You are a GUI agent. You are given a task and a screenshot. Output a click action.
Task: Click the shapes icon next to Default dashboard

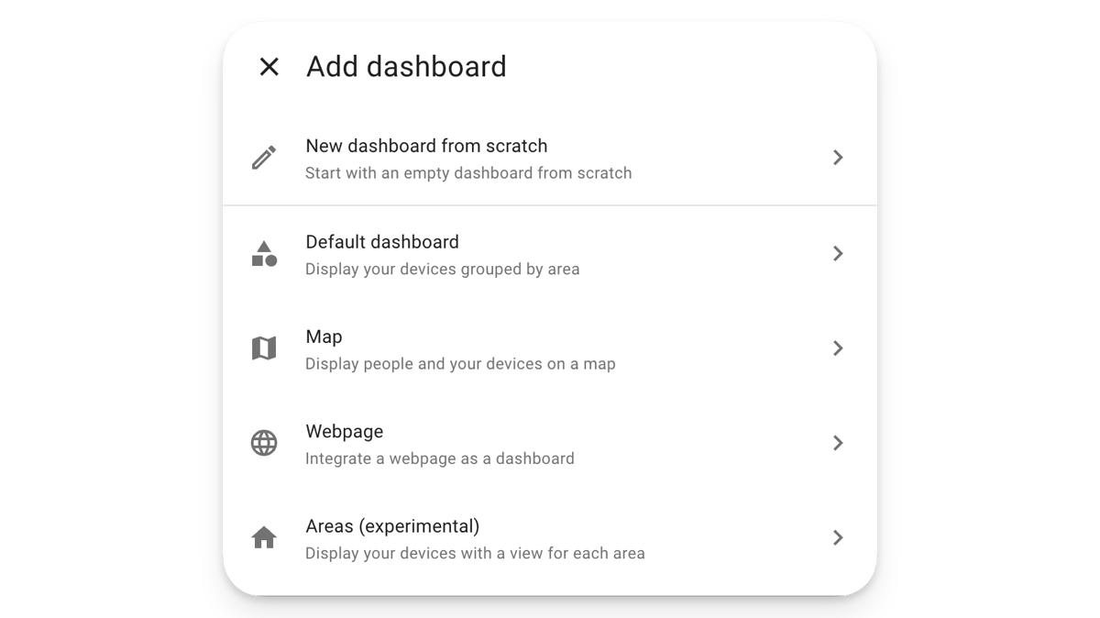click(265, 253)
